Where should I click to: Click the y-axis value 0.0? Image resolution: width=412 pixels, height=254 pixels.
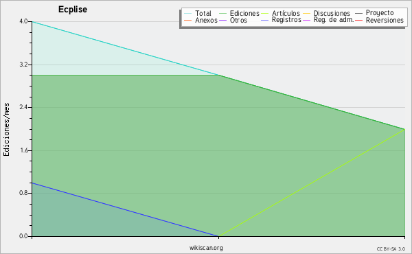23,236
